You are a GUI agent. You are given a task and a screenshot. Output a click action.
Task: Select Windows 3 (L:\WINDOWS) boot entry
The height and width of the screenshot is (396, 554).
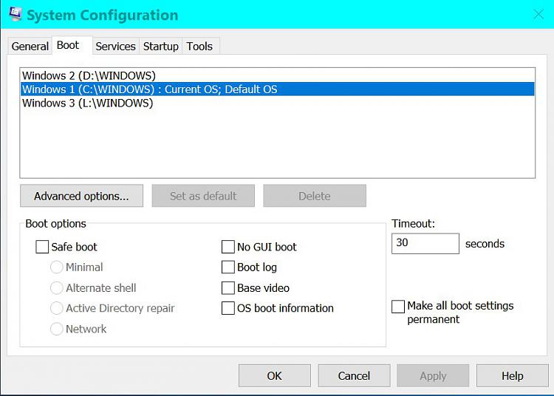[277, 103]
